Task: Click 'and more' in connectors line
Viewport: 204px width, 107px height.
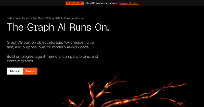Action: tap(78, 18)
